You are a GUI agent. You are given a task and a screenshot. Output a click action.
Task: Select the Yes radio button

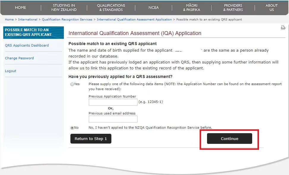click(x=72, y=84)
